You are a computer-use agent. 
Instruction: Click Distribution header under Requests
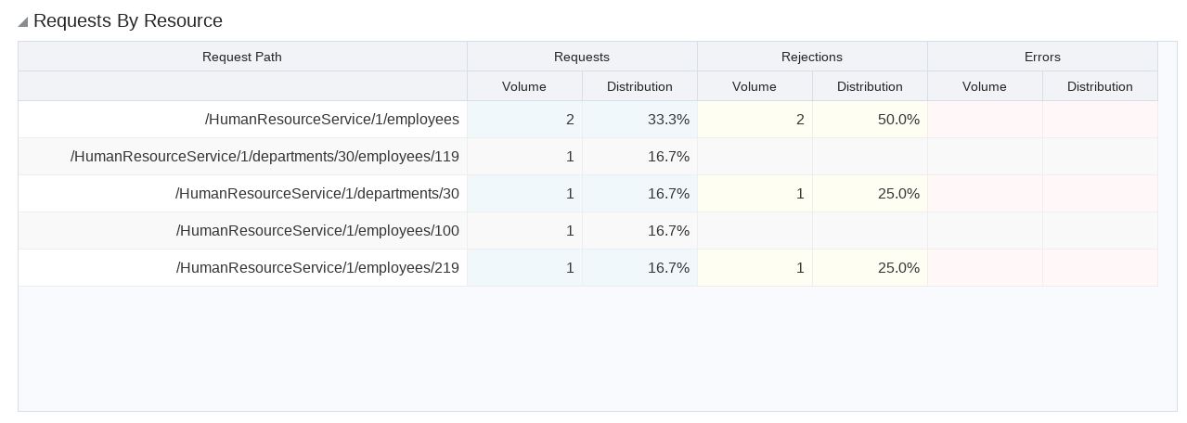(x=639, y=86)
